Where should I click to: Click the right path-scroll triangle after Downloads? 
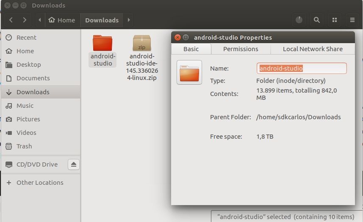129,20
